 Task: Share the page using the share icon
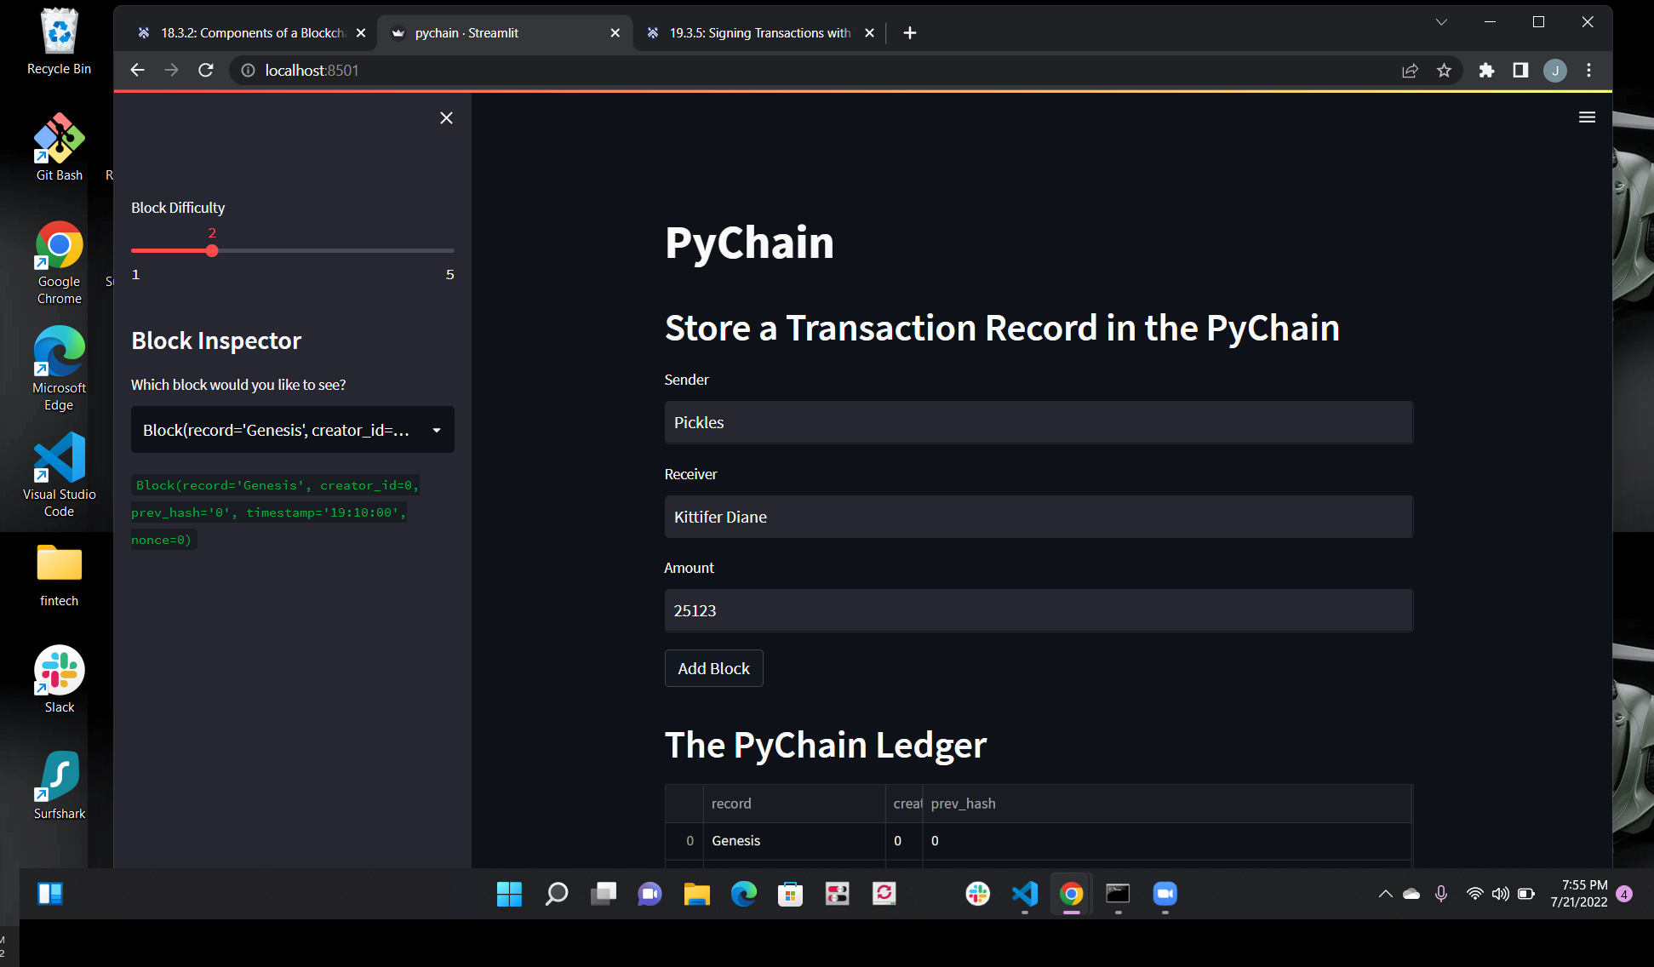pos(1410,71)
